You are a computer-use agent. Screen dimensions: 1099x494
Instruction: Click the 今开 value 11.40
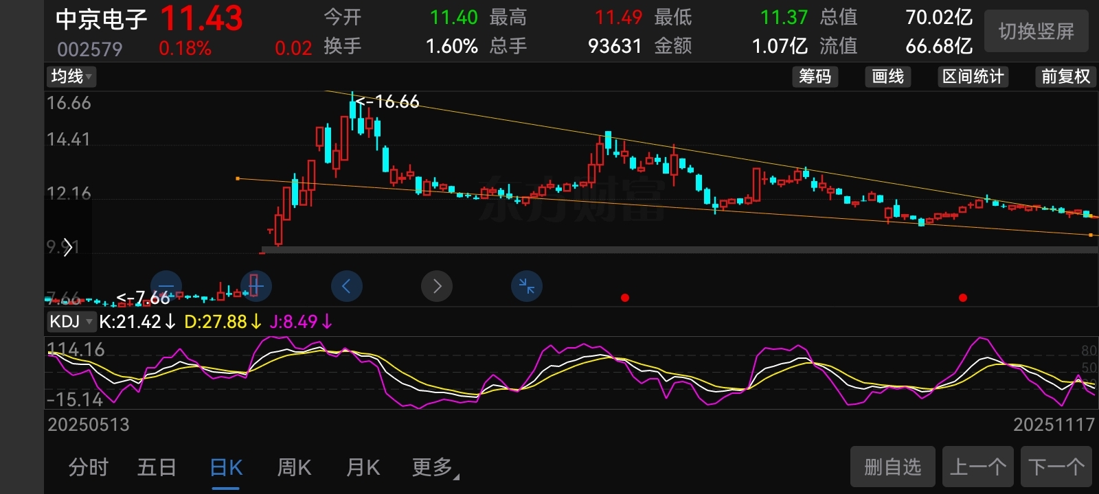453,17
